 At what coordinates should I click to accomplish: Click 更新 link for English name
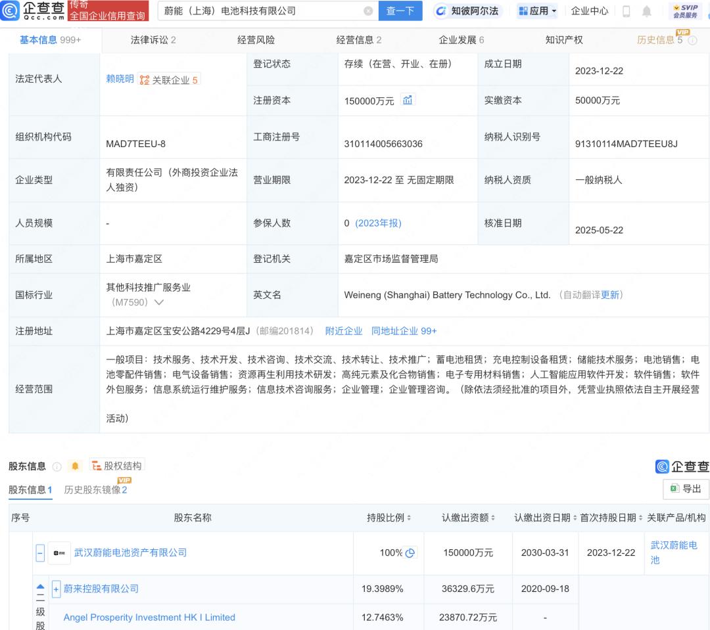click(x=610, y=295)
